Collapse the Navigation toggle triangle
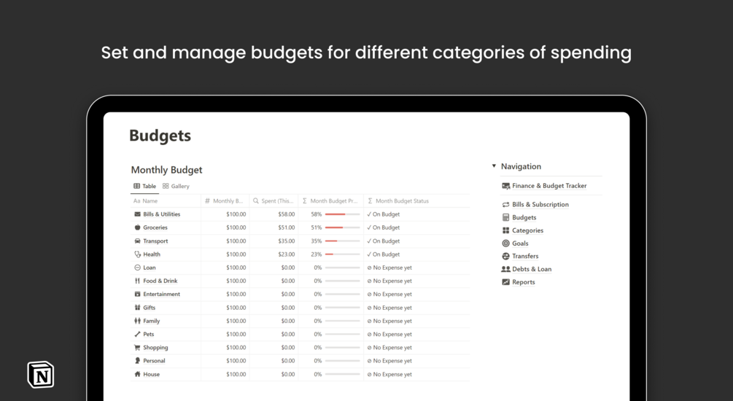Screen dimensions: 733x401 point(494,166)
